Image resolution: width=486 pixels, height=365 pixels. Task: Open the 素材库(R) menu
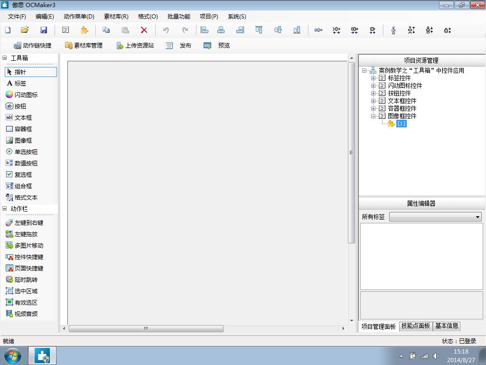pos(116,16)
